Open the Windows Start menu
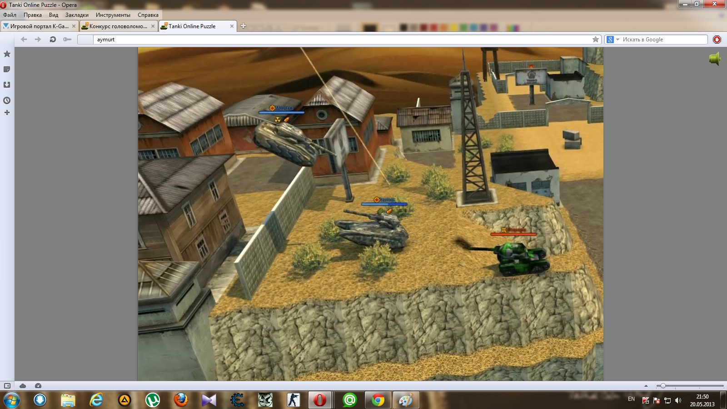Screen dimensions: 727x409 coord(11,400)
